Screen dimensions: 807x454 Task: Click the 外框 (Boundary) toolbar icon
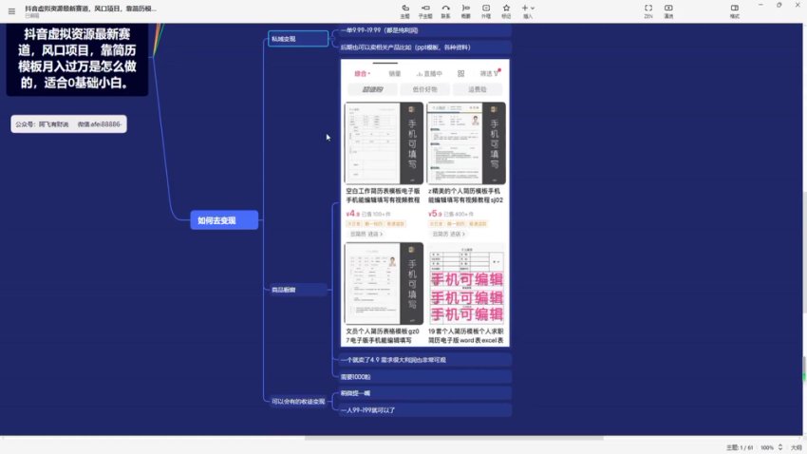(x=486, y=9)
